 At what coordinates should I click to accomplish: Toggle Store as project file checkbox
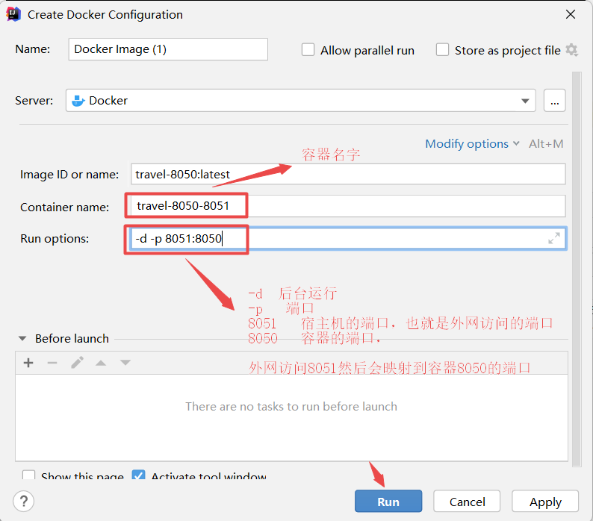(x=442, y=49)
